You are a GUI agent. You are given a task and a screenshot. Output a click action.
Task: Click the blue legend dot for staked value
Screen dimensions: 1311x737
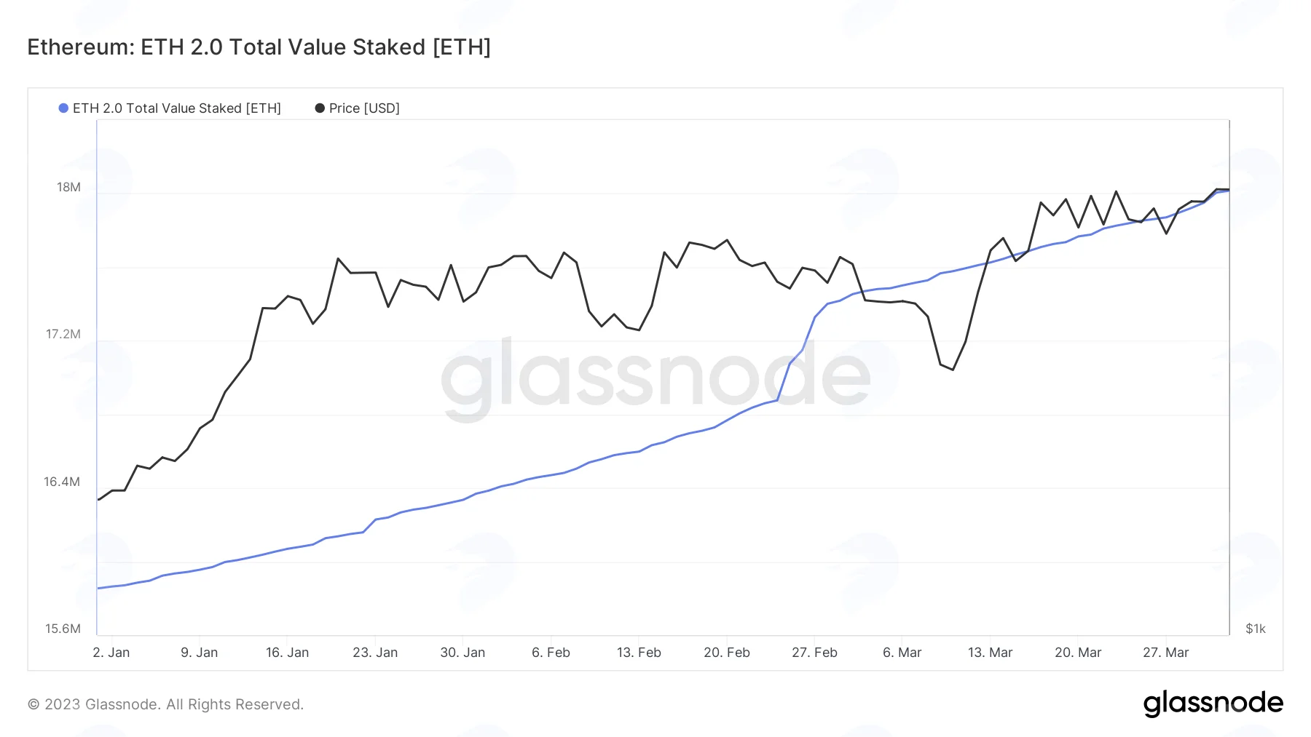[63, 108]
